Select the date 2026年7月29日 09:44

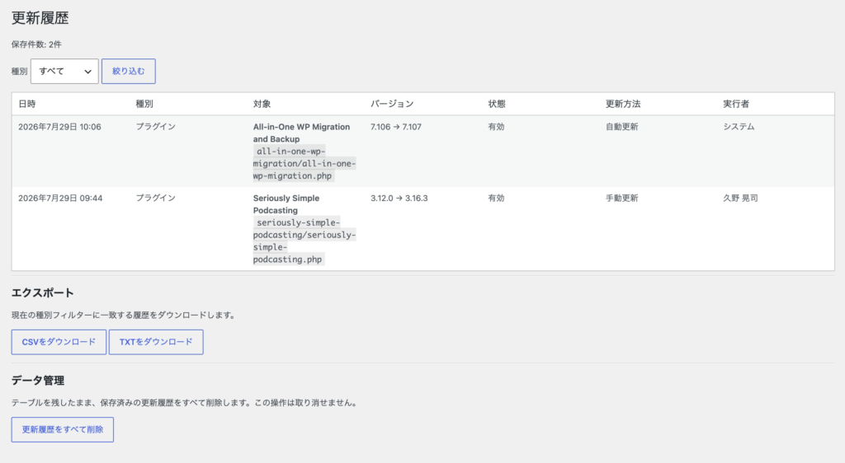click(x=60, y=198)
